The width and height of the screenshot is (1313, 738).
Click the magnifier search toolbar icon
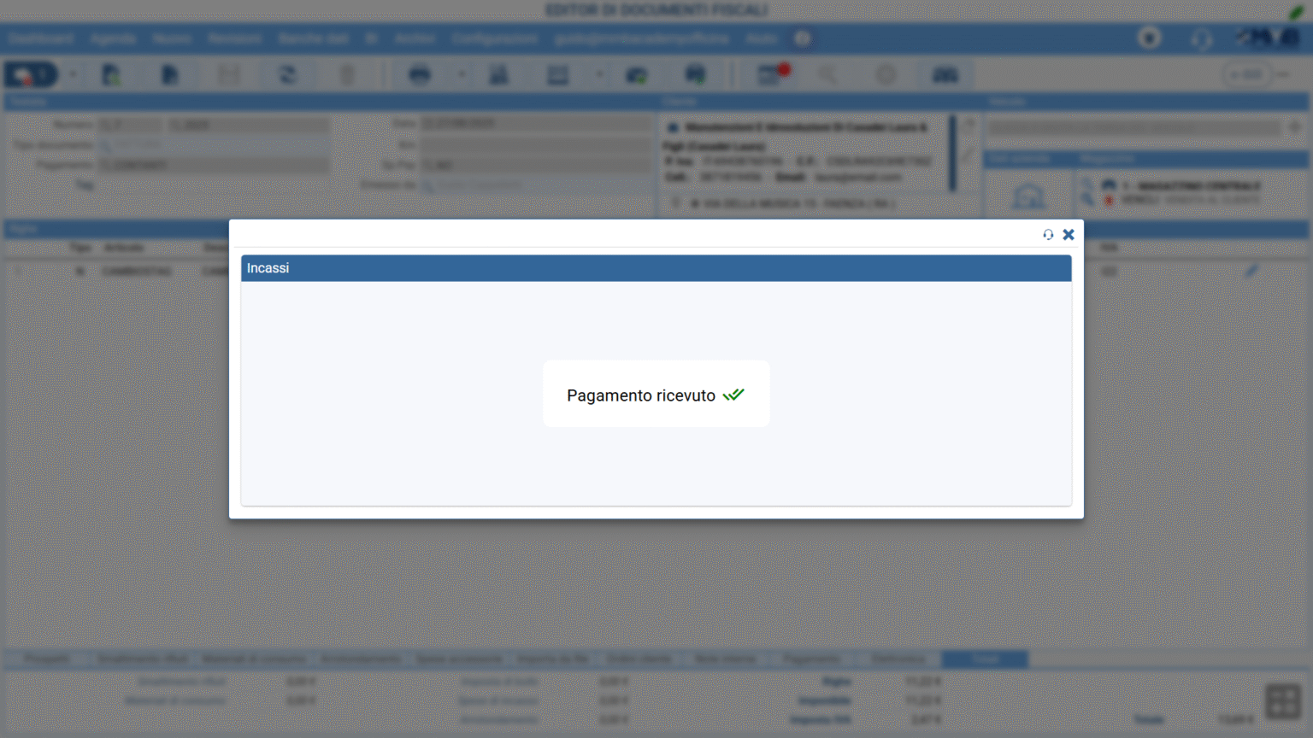coord(827,75)
